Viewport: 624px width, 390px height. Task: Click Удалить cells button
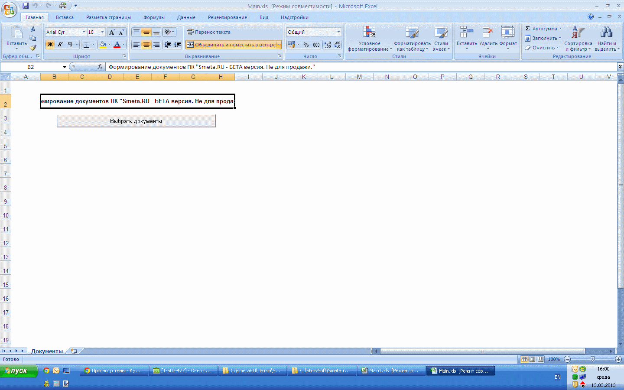(x=488, y=39)
